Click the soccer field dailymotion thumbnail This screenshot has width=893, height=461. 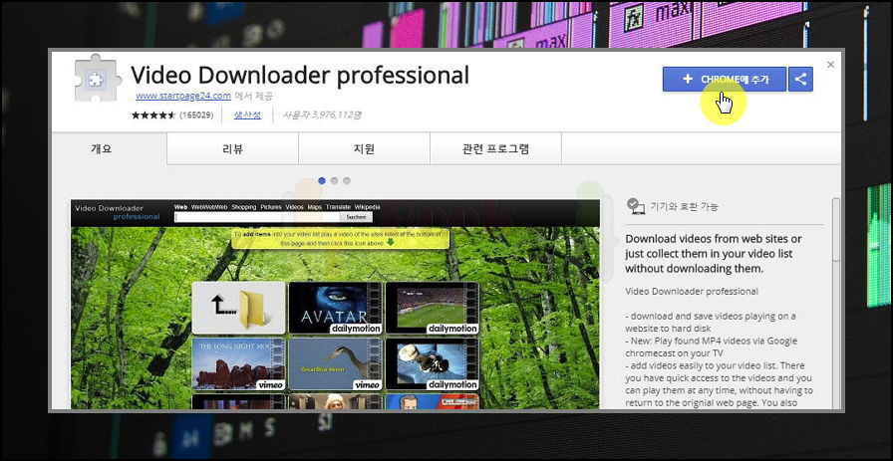click(x=433, y=308)
